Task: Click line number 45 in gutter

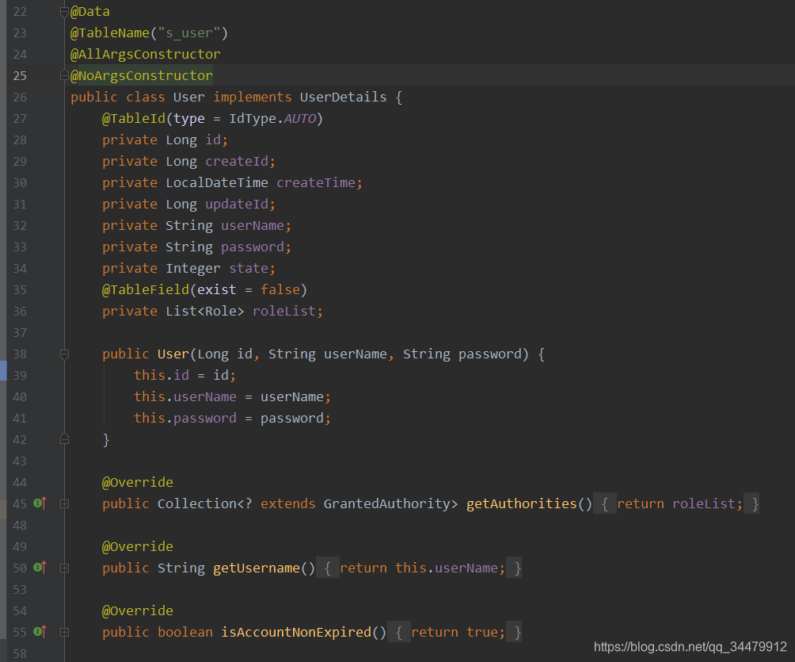Action: coord(20,503)
